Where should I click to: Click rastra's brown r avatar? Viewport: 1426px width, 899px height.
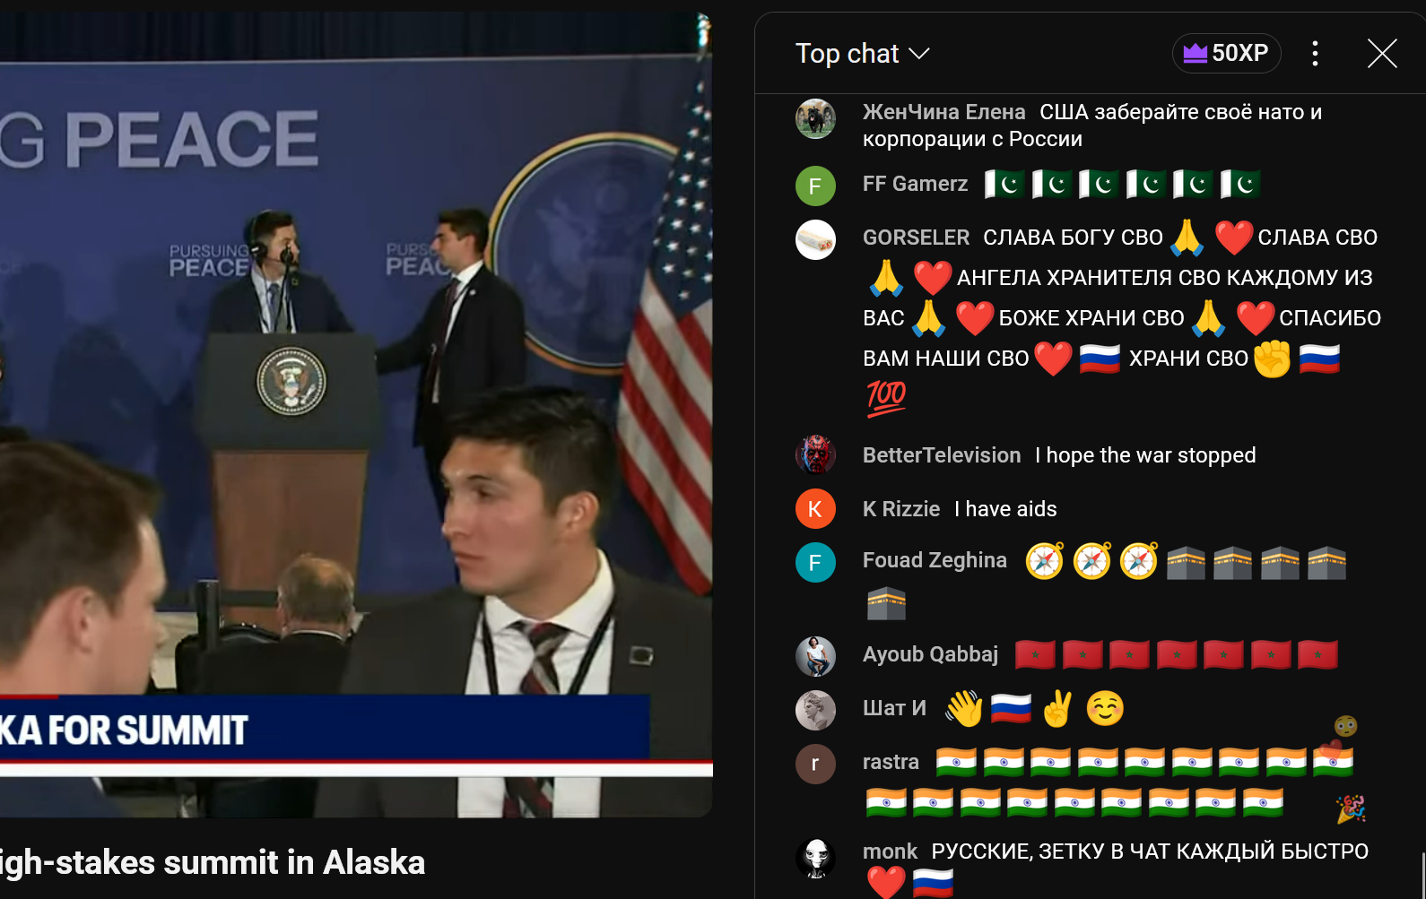[x=815, y=764]
